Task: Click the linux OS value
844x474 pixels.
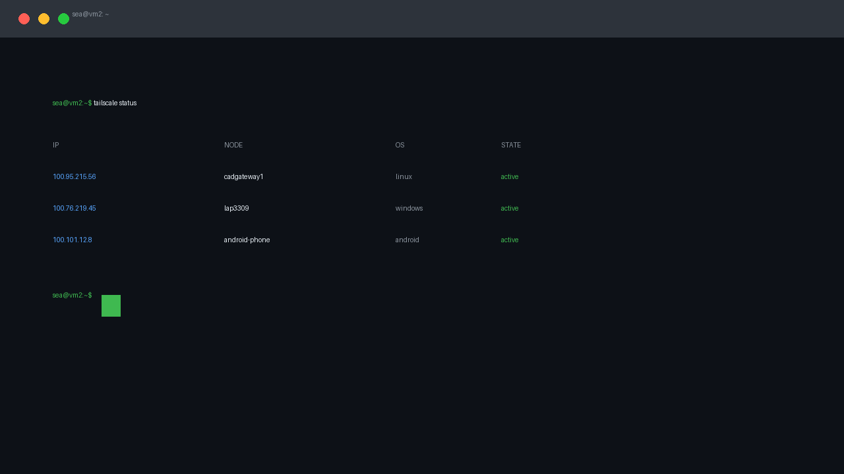Action: [x=404, y=176]
